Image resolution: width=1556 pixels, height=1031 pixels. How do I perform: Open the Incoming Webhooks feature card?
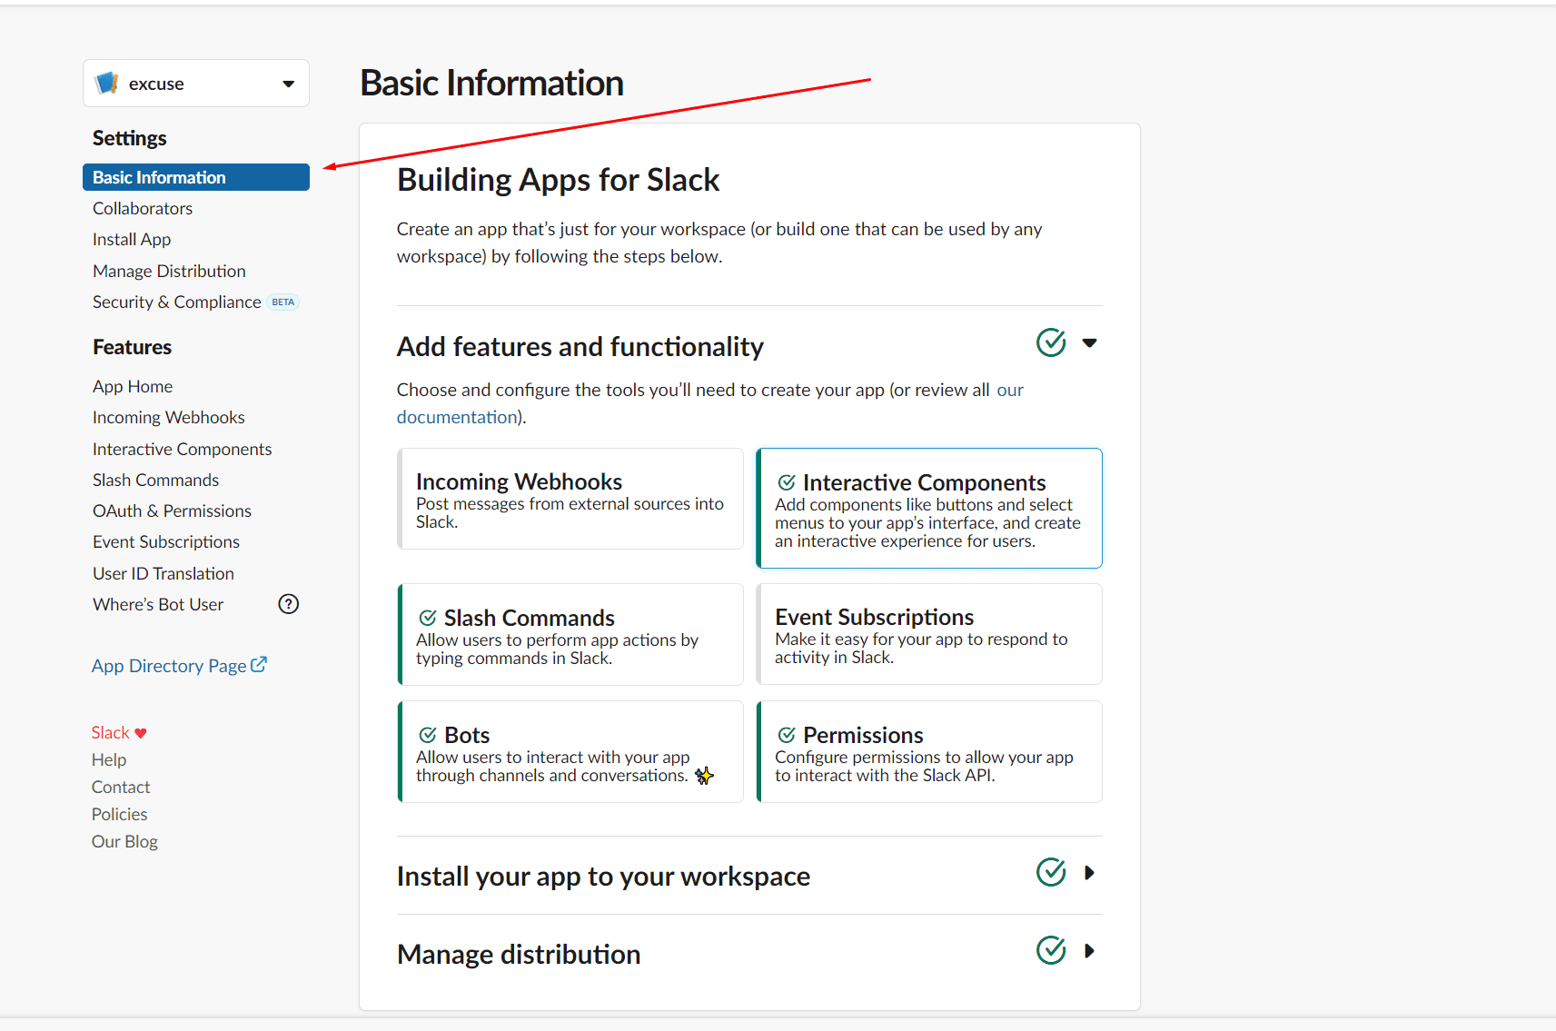point(570,499)
